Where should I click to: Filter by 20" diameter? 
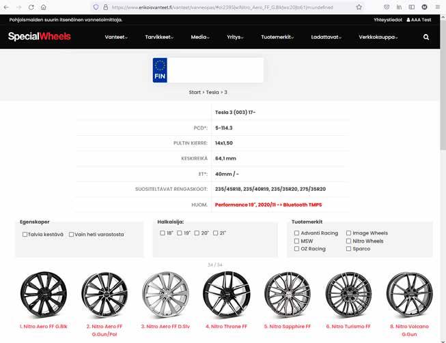pos(197,233)
